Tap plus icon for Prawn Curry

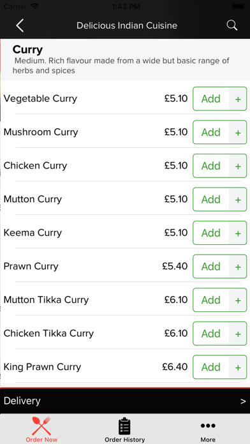pyautogui.click(x=238, y=267)
